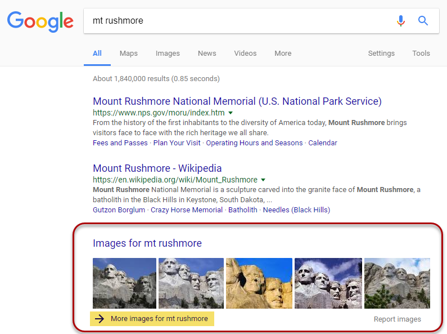The image size is (447, 334).
Task: Expand the dropdown arrow next to Wikipedia URL
Action: coord(263,180)
